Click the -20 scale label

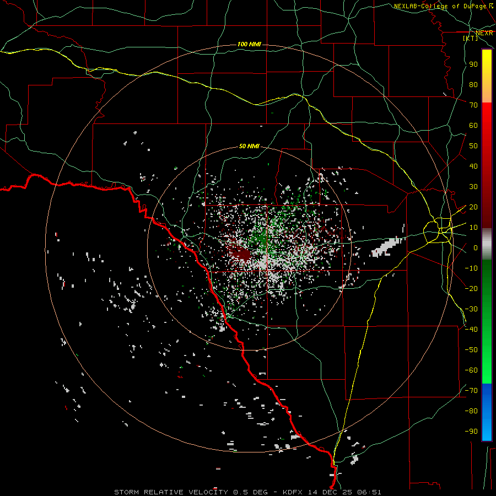coord(471,288)
